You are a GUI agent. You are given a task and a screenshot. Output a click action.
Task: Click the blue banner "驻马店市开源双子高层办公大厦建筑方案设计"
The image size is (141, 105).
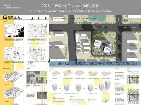click(95, 64)
